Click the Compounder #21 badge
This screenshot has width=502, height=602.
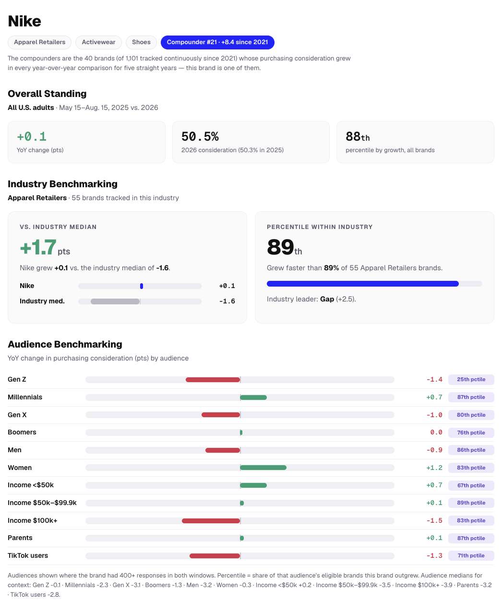217,42
